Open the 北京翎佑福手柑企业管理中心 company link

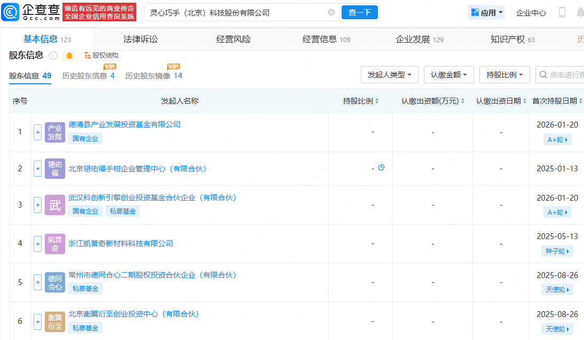coord(137,169)
